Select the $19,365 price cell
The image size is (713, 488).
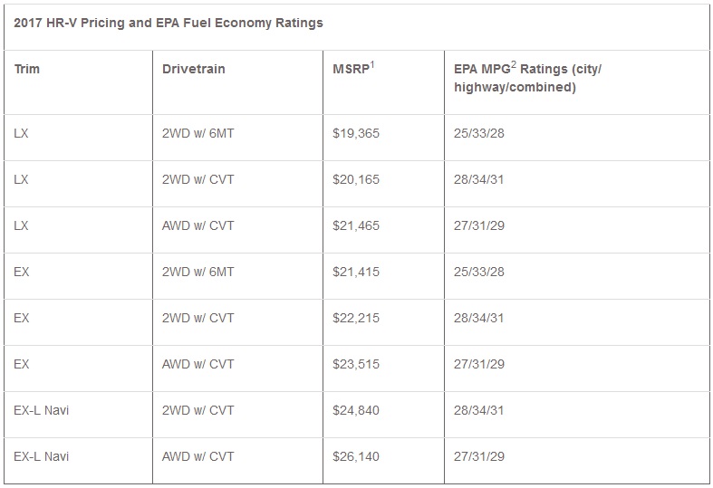[x=356, y=133]
